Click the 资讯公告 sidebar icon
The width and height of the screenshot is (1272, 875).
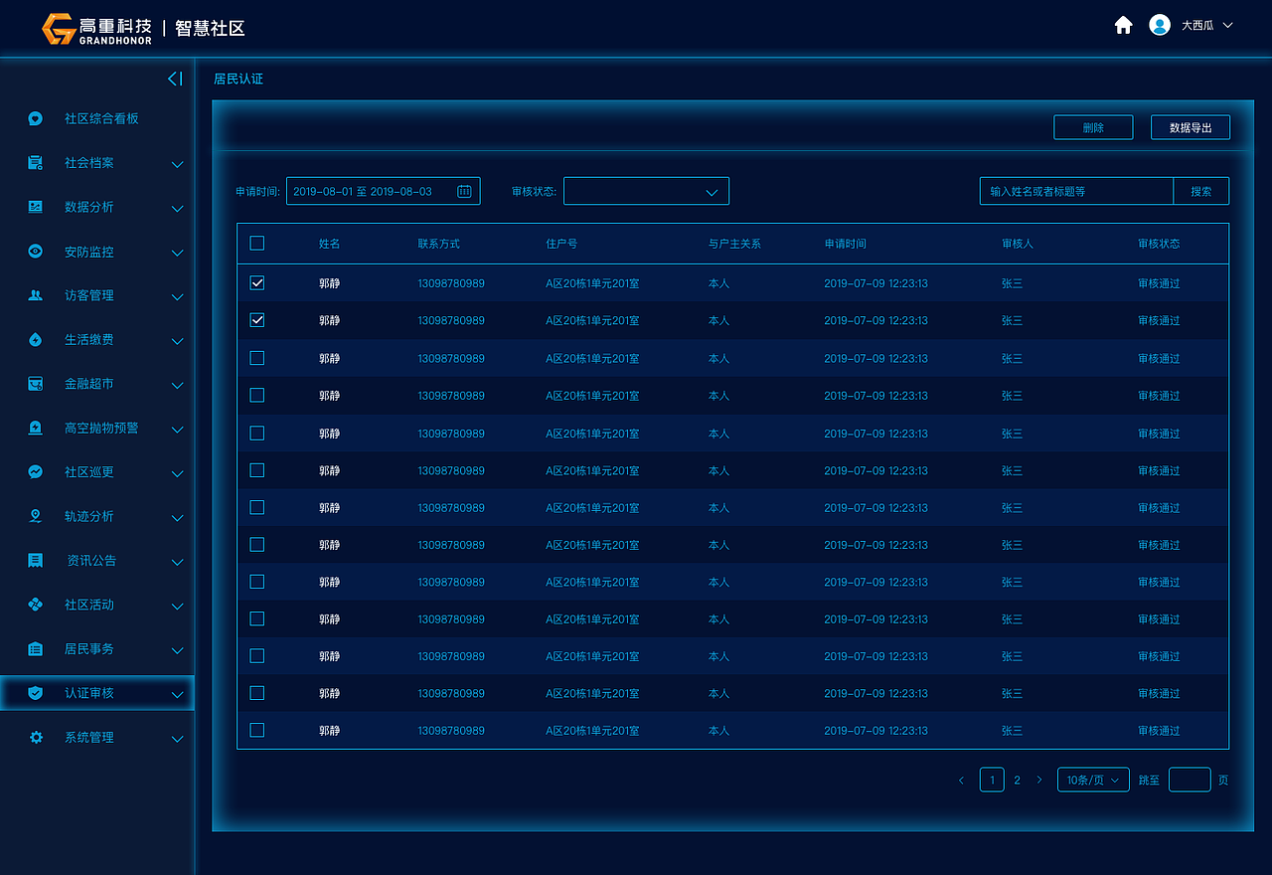click(36, 561)
